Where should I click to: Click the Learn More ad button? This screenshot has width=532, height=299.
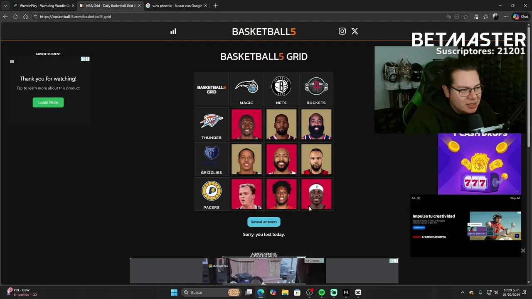point(48,103)
